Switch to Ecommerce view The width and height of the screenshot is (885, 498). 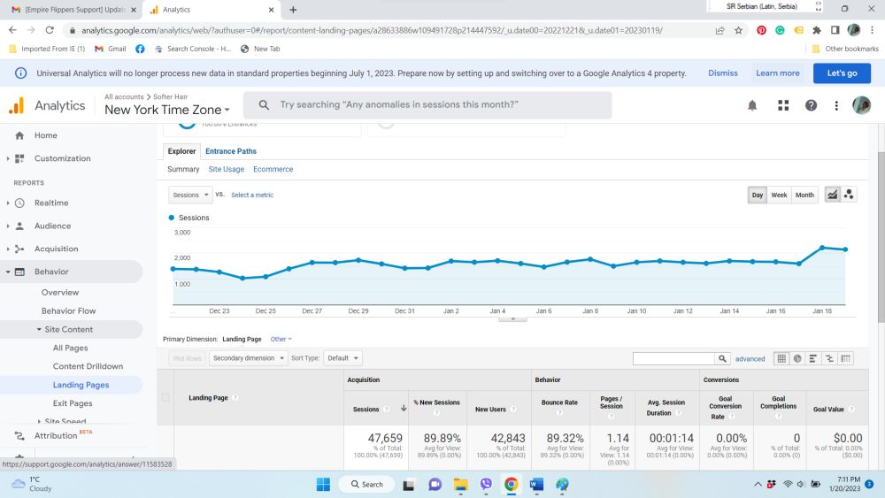pos(273,169)
